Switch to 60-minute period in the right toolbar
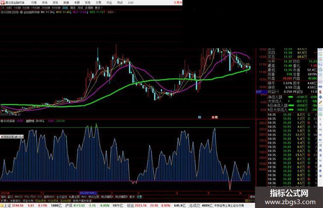This screenshot has height=208, width=323. (320, 140)
